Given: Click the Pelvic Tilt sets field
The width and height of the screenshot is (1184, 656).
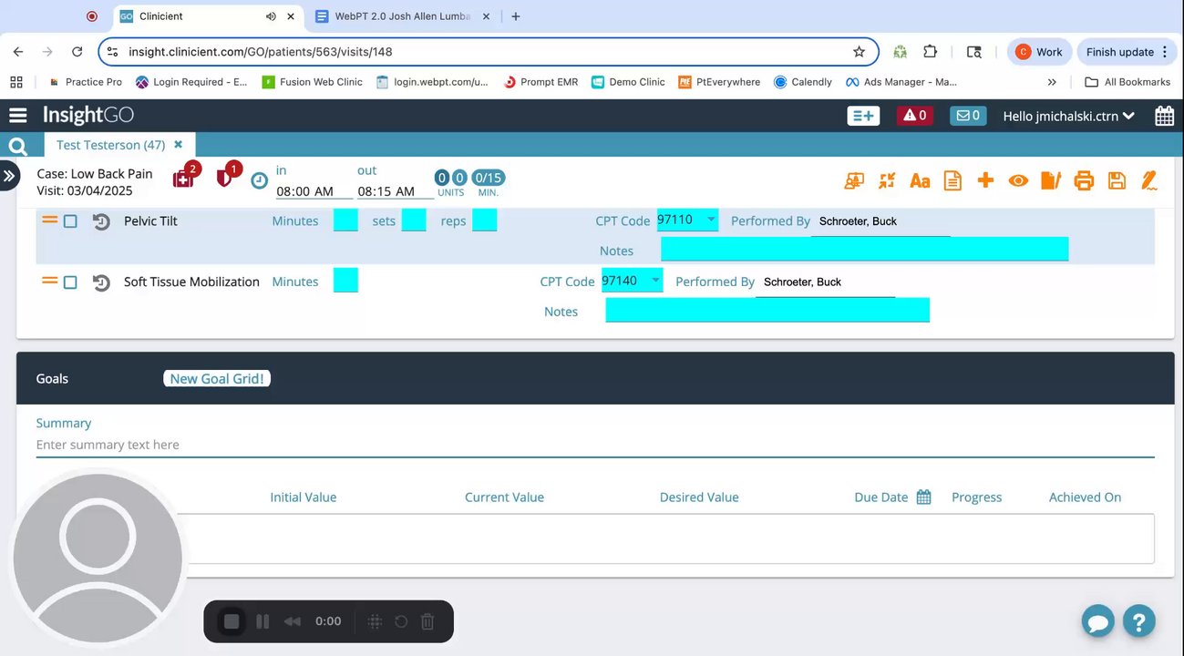Looking at the screenshot, I should (414, 220).
